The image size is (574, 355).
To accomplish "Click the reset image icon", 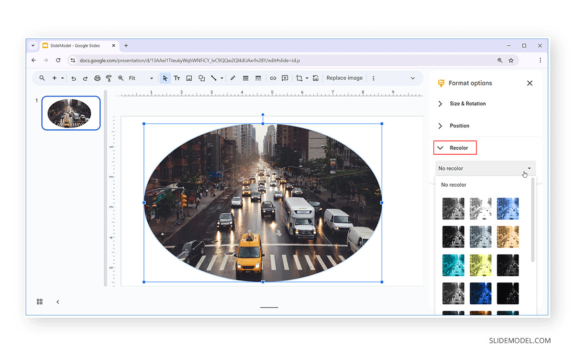I will (316, 78).
